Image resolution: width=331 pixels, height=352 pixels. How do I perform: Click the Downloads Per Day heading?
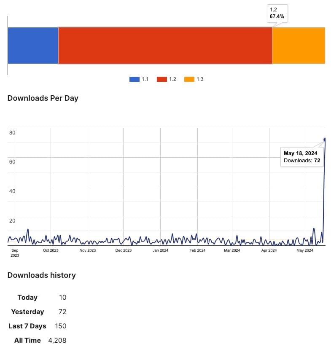[43, 98]
